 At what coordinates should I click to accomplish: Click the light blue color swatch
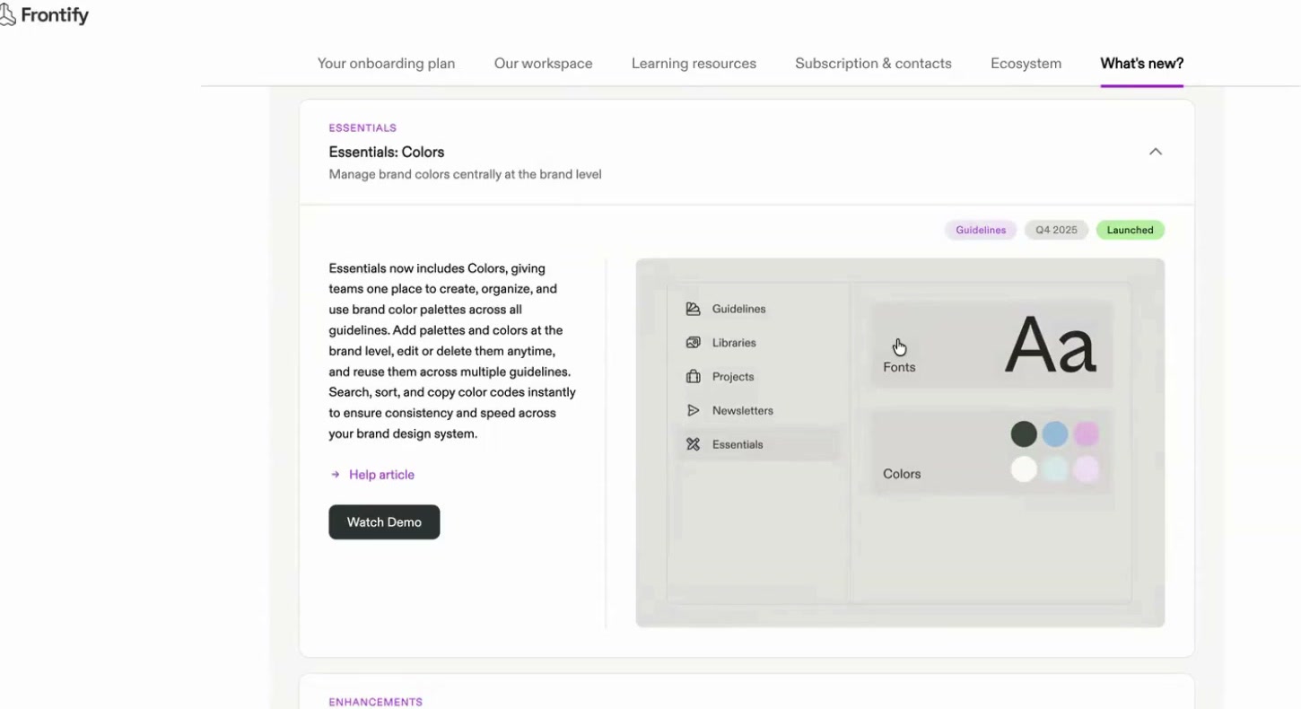click(1055, 469)
